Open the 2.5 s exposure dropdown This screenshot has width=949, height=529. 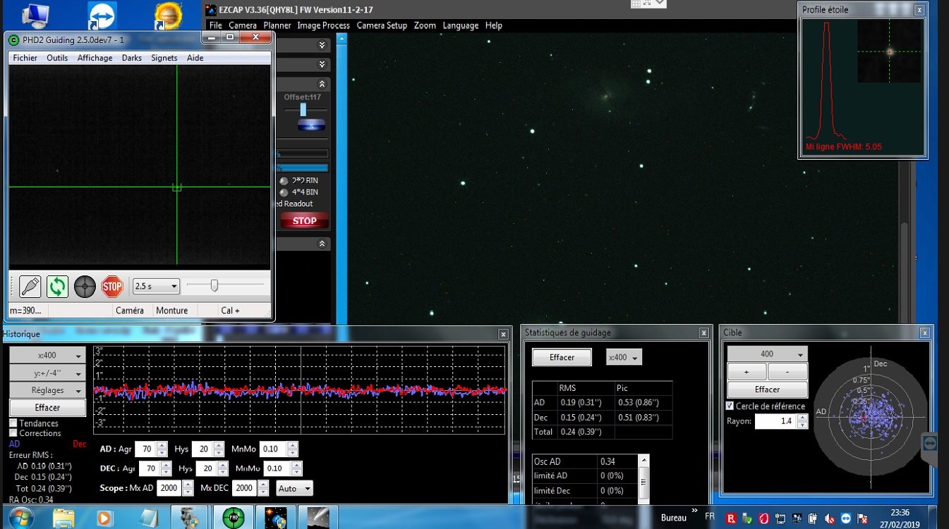pyautogui.click(x=156, y=287)
